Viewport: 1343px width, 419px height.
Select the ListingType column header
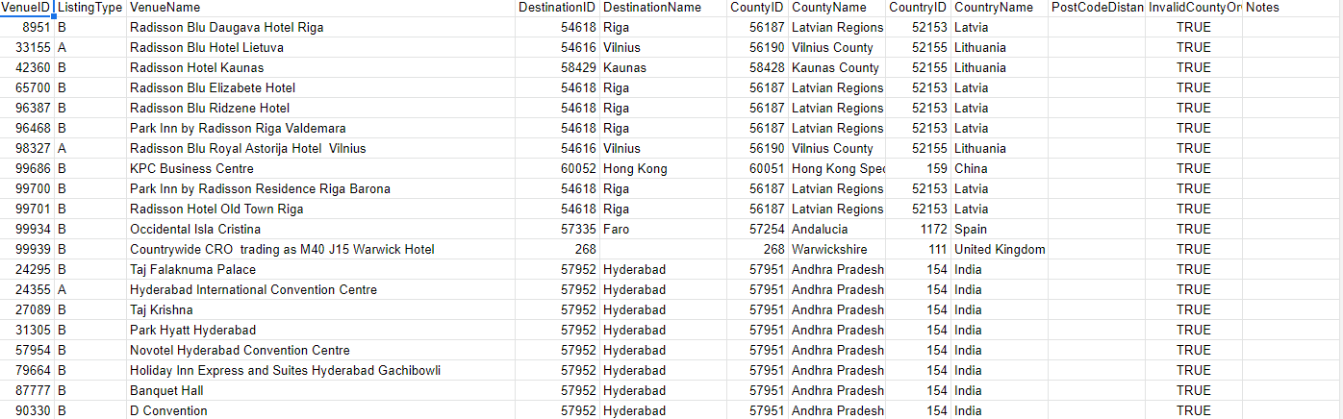click(x=90, y=8)
